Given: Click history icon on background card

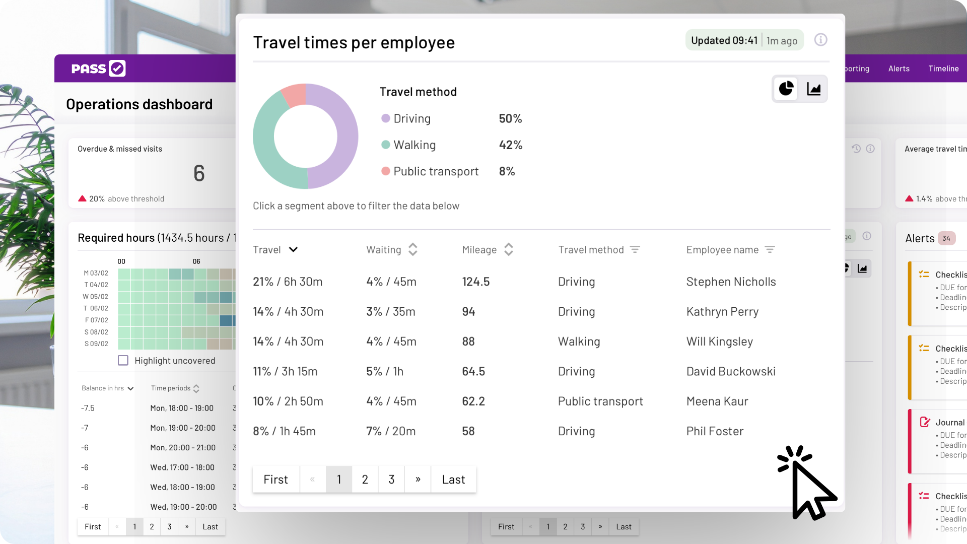Looking at the screenshot, I should (x=856, y=149).
